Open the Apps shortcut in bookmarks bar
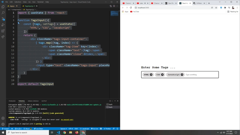The width and height of the screenshot is (240, 135). coord(125,12)
